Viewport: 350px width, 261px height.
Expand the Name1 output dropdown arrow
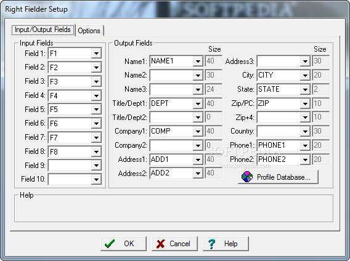coord(198,61)
